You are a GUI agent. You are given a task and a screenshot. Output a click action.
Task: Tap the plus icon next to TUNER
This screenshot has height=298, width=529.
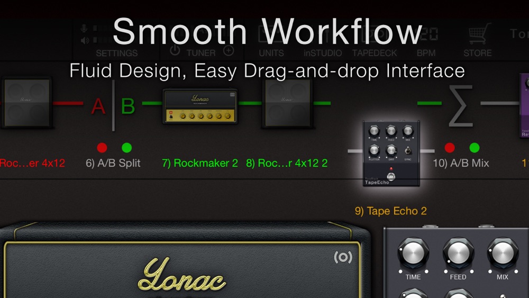click(x=229, y=51)
